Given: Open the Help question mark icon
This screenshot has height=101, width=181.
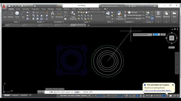Looking at the screenshot, I should pos(155,6).
